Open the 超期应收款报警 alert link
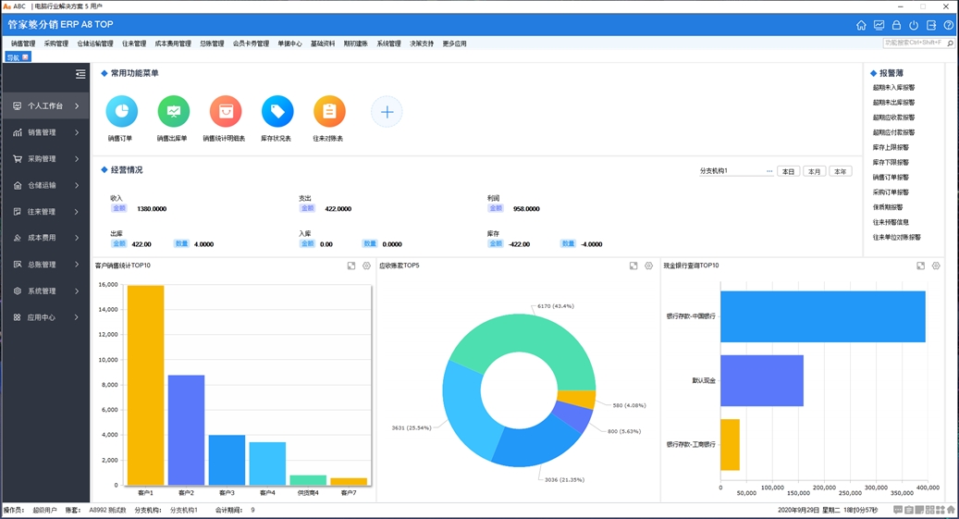This screenshot has height=519, width=959. click(893, 117)
